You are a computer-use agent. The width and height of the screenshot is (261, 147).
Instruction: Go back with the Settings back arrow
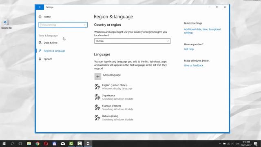click(x=40, y=7)
